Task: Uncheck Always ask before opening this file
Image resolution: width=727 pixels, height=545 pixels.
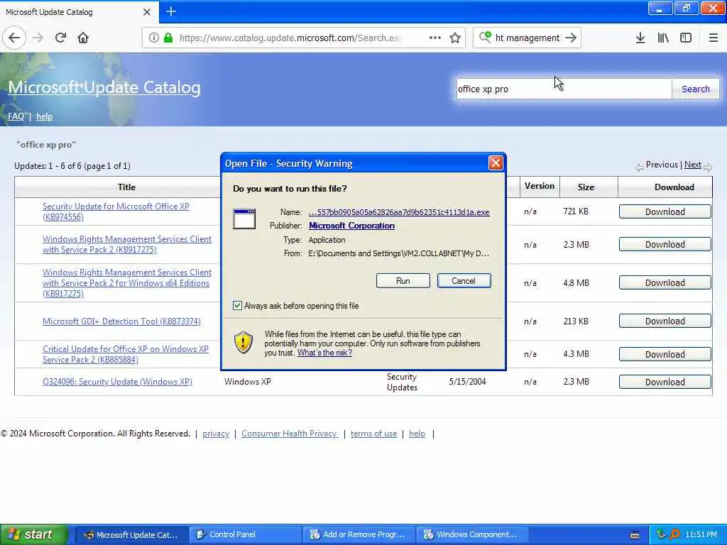Action: click(237, 305)
